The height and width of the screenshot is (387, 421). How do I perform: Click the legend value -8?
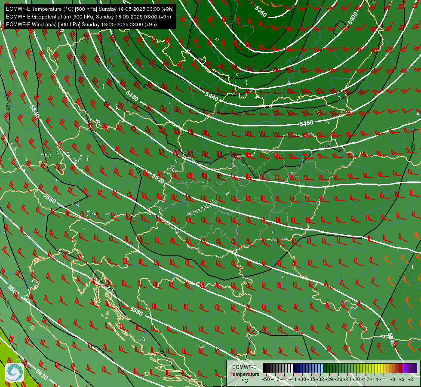click(393, 379)
